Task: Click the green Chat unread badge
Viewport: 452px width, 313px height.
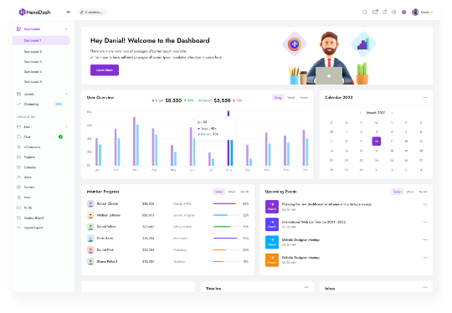Action: [x=60, y=137]
